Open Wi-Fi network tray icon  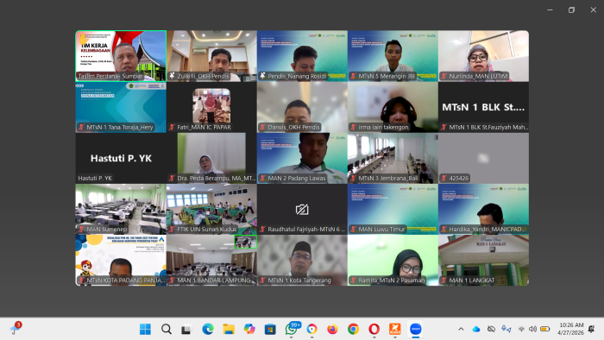coord(521,330)
